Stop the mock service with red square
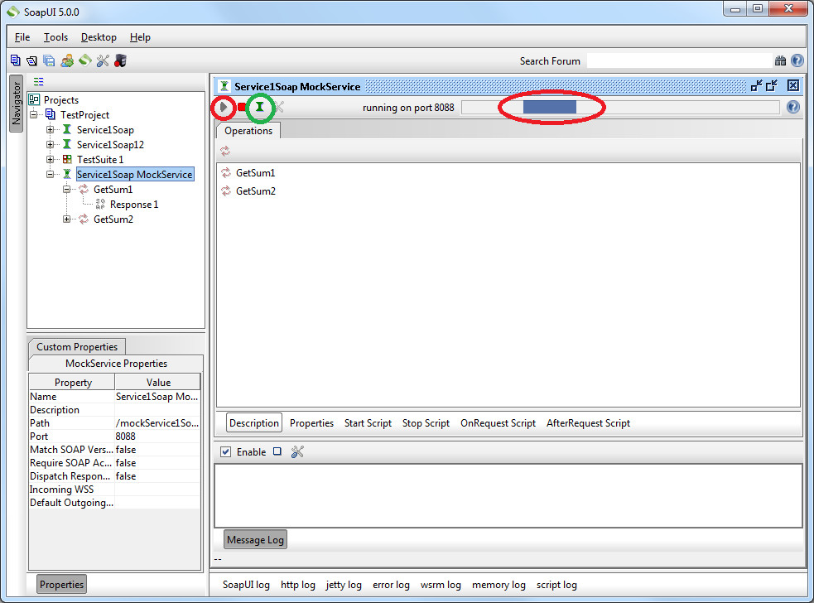Viewport: 814px width, 603px height. coord(242,107)
